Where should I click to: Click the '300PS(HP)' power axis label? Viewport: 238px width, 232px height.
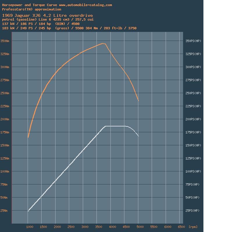point(193,67)
